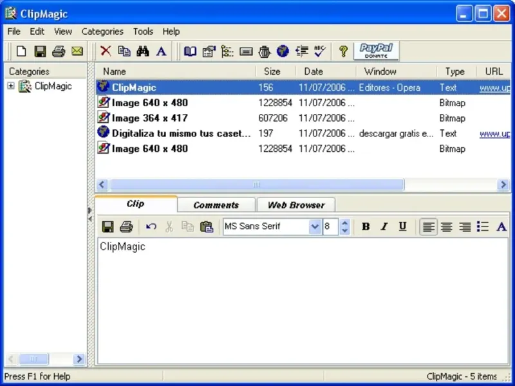Open the Categories menu
Viewport: 515px width, 386px height.
point(102,32)
